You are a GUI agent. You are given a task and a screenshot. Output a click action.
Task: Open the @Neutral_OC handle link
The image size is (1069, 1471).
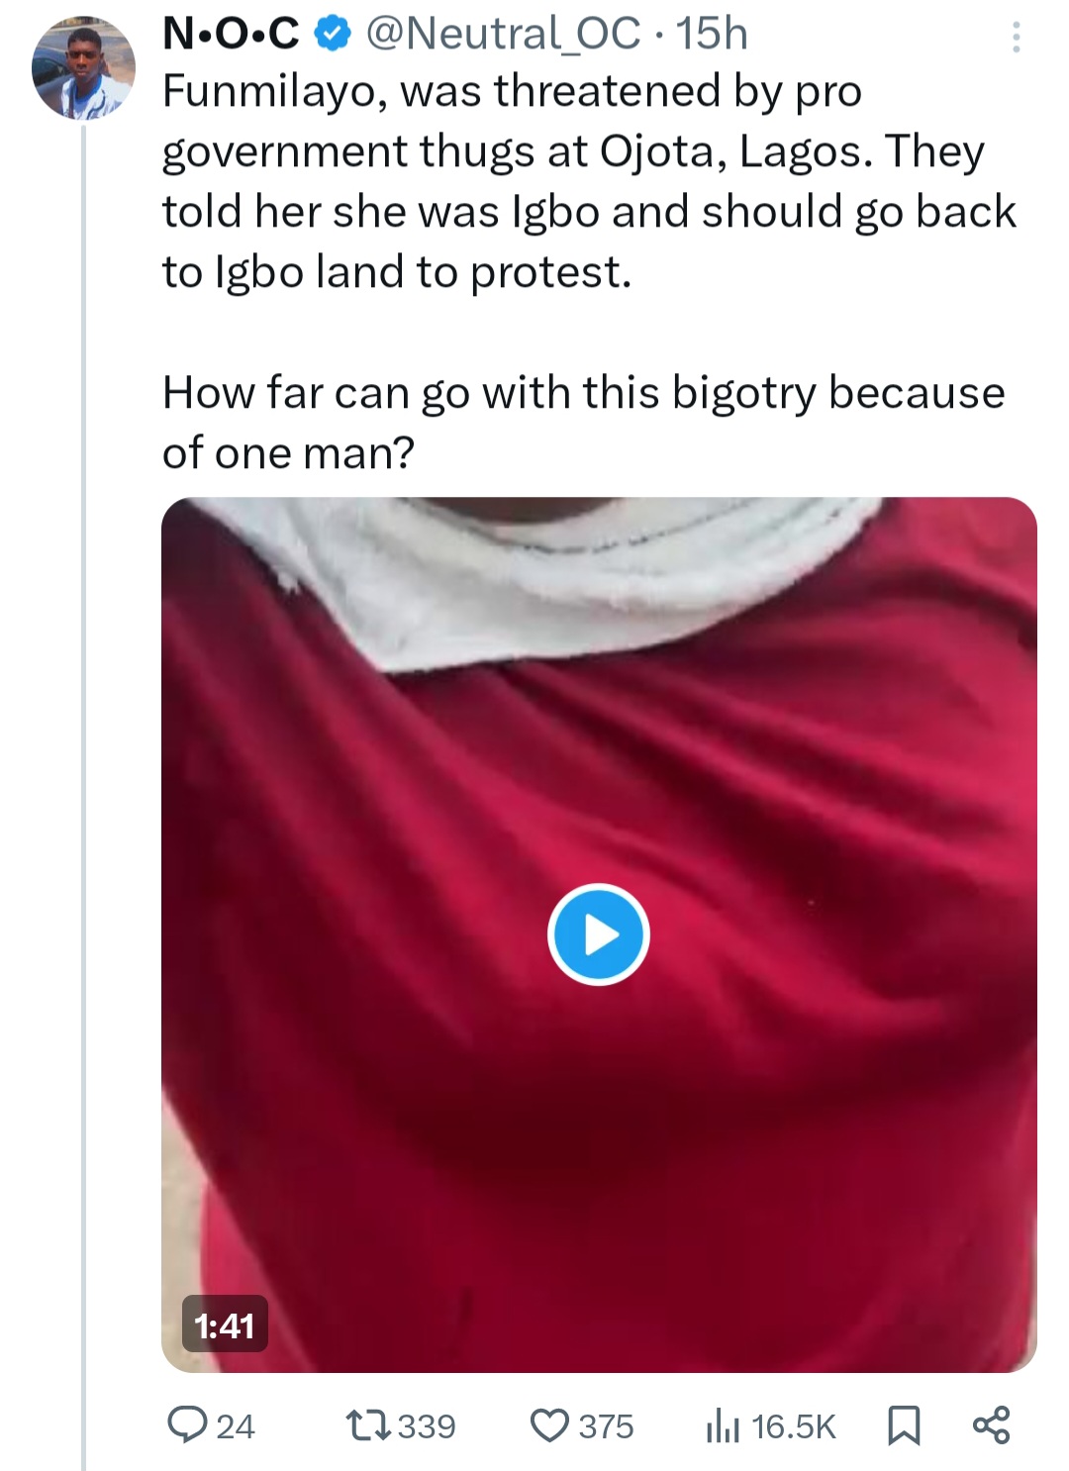503,34
